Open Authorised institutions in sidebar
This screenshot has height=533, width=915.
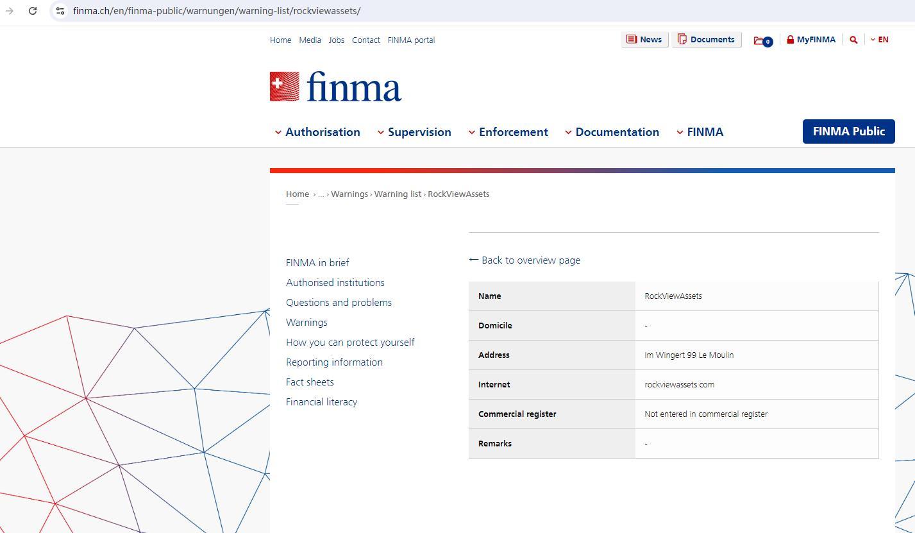tap(335, 282)
